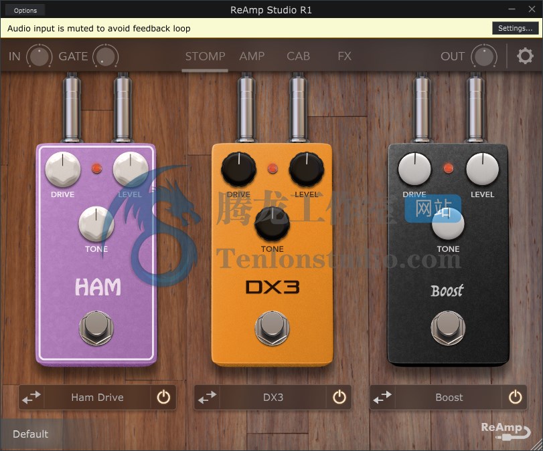Image resolution: width=543 pixels, height=451 pixels.
Task: Switch to the AMP tab
Action: [252, 56]
